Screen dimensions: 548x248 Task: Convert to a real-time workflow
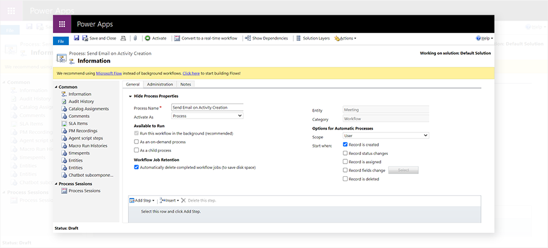(206, 38)
